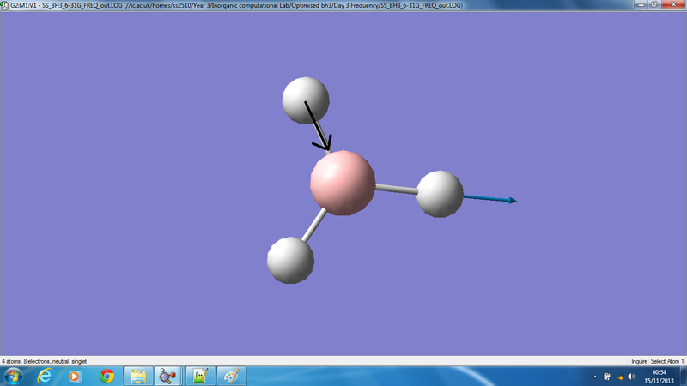Switch to the Paint palette taskbar icon
687x386 pixels.
[232, 377]
